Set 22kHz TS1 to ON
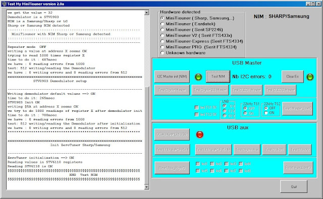The image size is (323, 199). [248, 113]
